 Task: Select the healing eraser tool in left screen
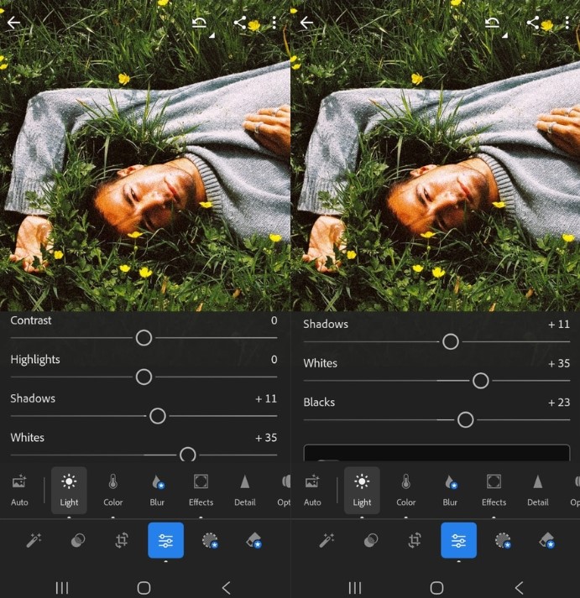click(x=253, y=540)
